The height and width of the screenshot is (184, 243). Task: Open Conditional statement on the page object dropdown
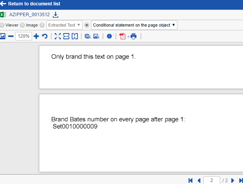tap(134, 25)
